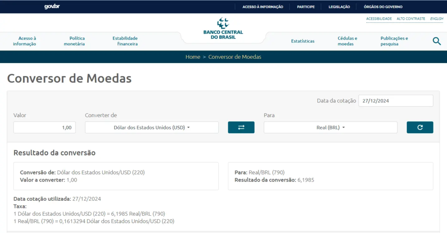Click the Home breadcrumb link
The image size is (447, 233).
coord(193,57)
